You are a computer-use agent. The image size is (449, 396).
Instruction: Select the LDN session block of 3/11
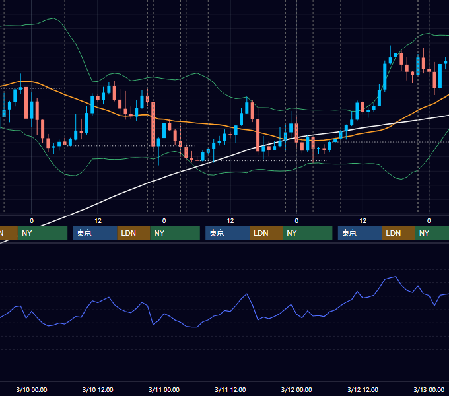tap(266, 233)
